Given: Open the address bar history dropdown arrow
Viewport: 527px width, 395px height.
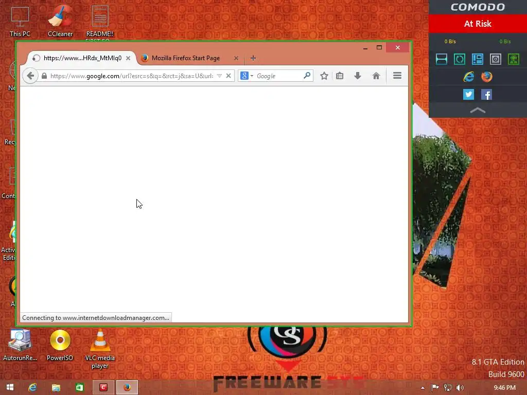Looking at the screenshot, I should coord(219,76).
